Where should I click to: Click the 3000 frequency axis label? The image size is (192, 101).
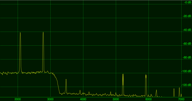point(50,99)
